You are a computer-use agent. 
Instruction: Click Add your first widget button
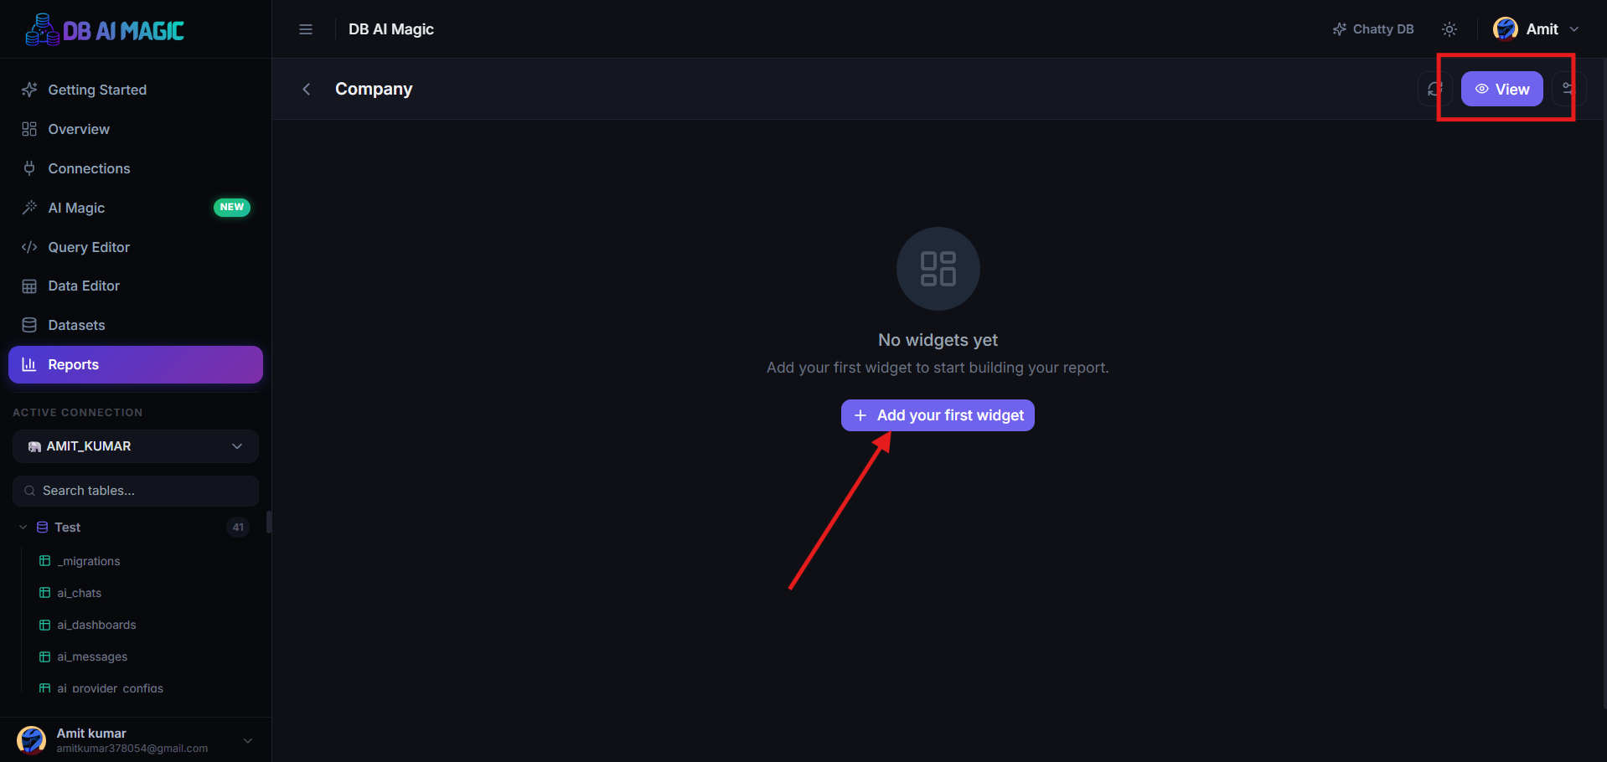[x=938, y=415]
